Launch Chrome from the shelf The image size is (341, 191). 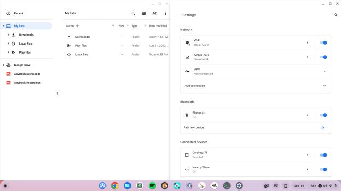115,186
